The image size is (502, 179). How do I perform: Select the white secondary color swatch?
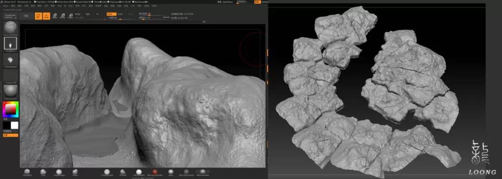(x=15, y=125)
